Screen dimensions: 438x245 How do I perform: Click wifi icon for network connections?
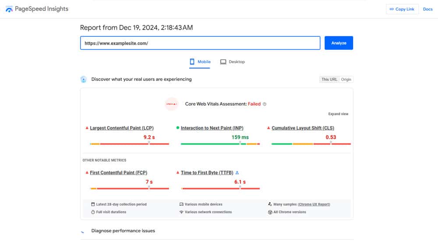pyautogui.click(x=181, y=212)
